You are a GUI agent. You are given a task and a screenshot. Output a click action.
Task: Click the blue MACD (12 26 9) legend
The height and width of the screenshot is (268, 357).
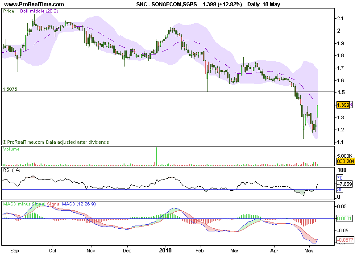tap(79, 204)
